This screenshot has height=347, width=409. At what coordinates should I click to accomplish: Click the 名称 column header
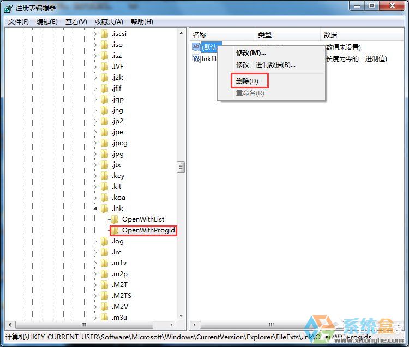click(x=200, y=34)
